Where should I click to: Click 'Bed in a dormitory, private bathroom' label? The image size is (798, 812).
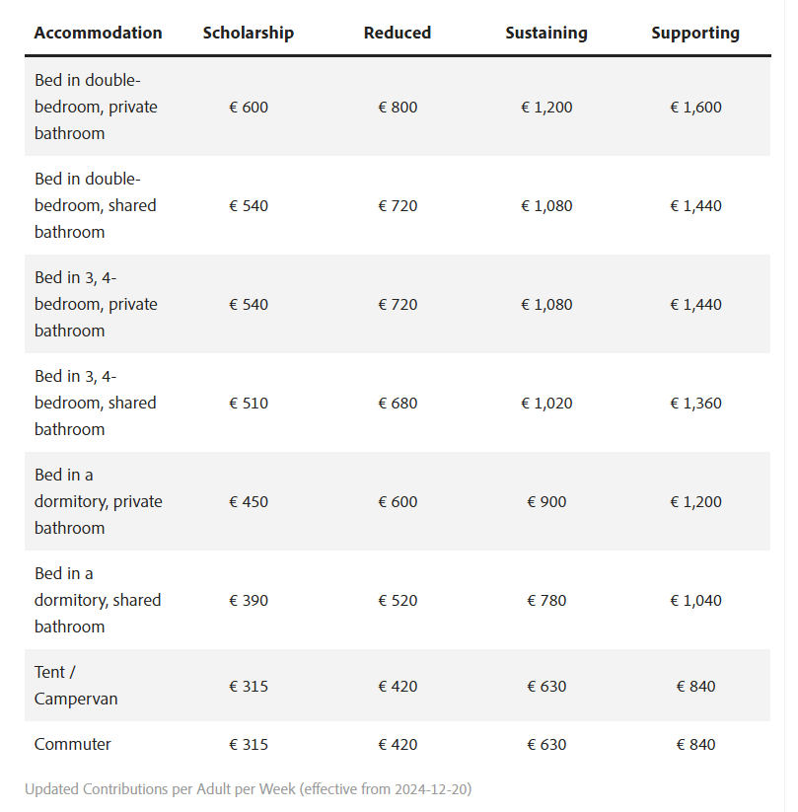pos(98,501)
